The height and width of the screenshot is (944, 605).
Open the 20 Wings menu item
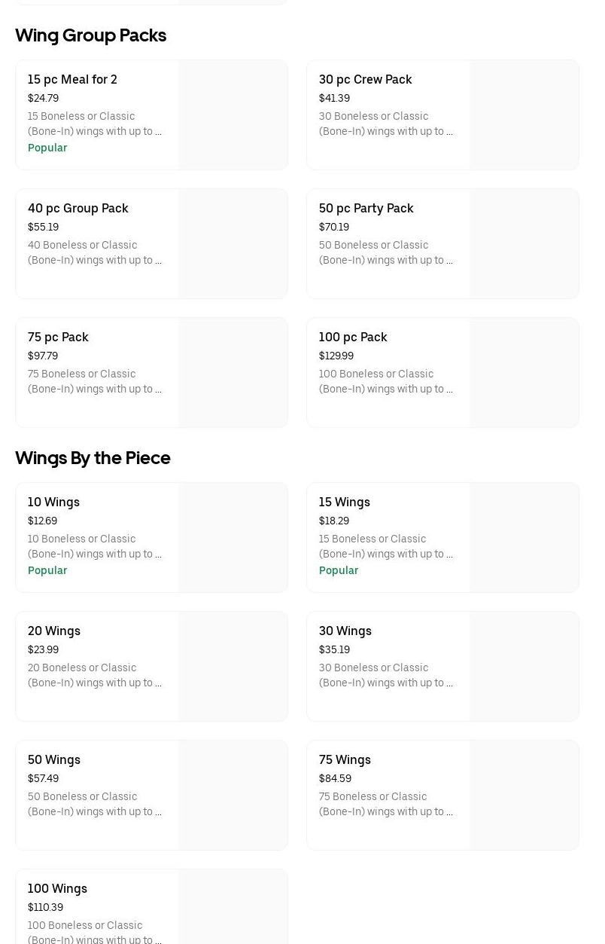tap(54, 631)
